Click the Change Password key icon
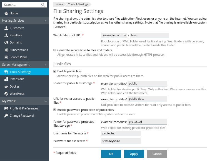The height and width of the screenshot is (161, 207). (x=6, y=116)
